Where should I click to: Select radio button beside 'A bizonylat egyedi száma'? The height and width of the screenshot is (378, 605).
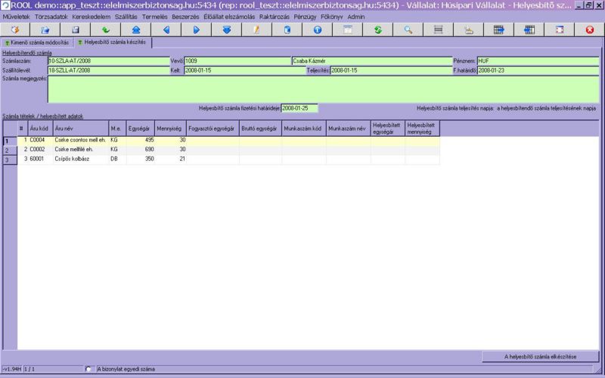(88, 369)
